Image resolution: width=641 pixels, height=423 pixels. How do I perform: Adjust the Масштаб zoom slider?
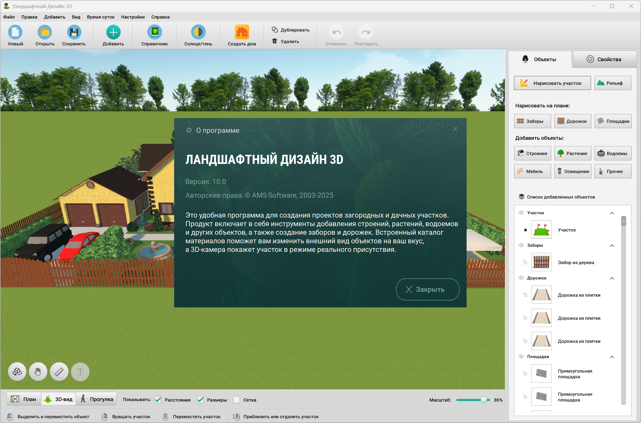(x=484, y=400)
